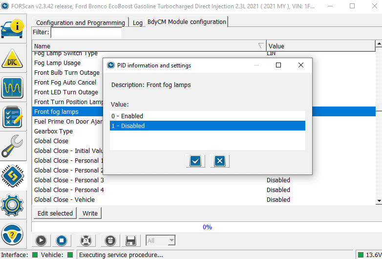
Task: Click the Play start button
Action: point(41,240)
